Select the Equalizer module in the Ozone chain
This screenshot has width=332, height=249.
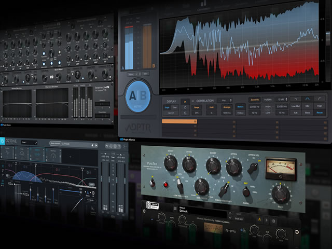pyautogui.click(x=7, y=152)
